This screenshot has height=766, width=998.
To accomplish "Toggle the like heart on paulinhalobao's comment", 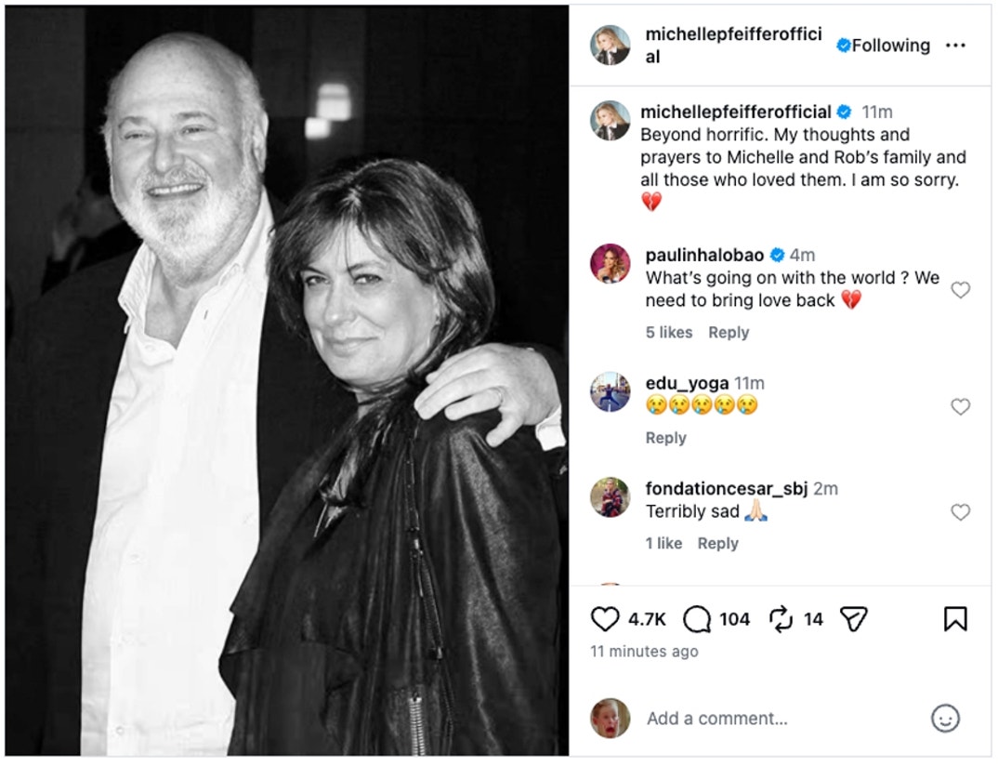I will point(960,290).
